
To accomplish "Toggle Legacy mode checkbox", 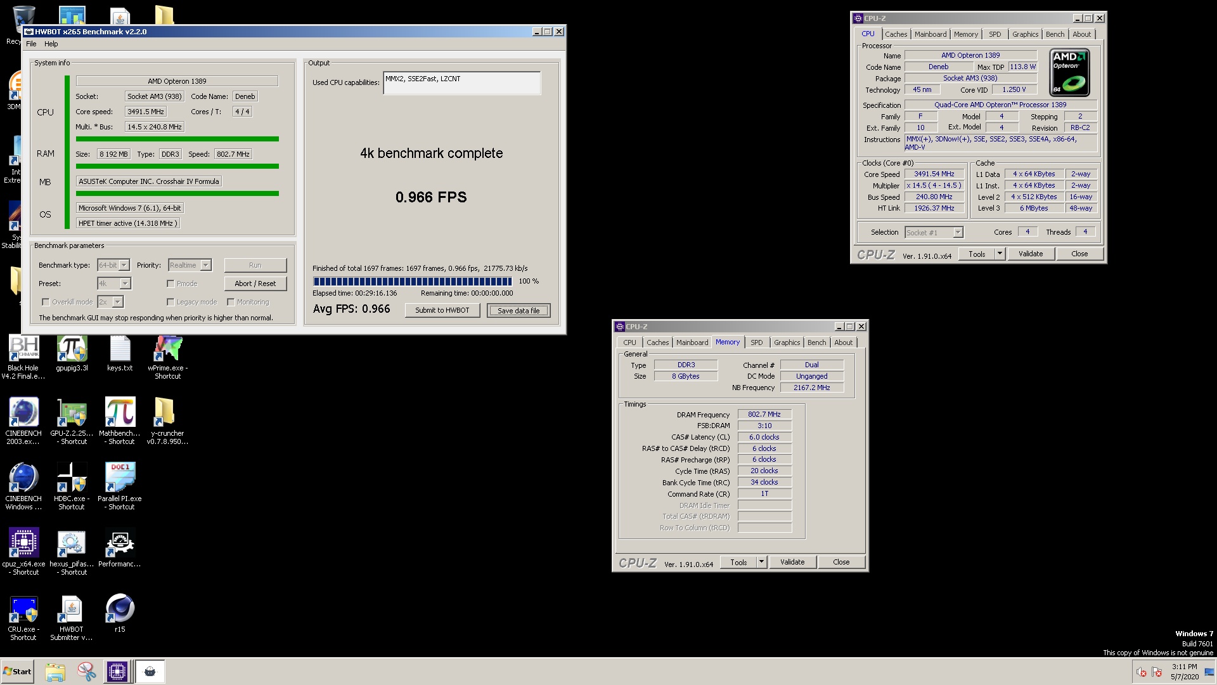I will pos(171,302).
